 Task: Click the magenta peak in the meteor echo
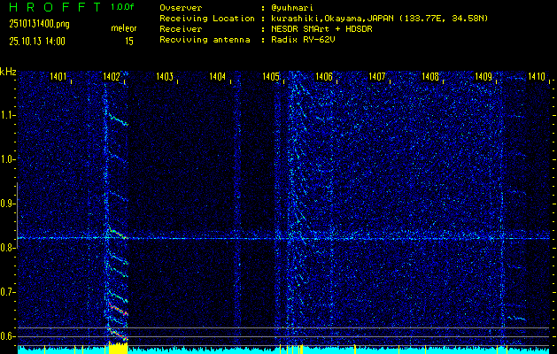(125, 313)
